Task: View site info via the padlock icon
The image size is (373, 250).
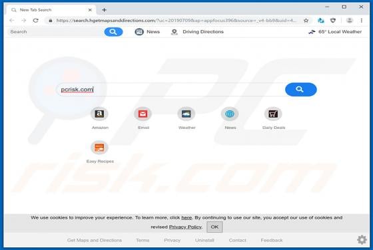Action: (x=51, y=21)
